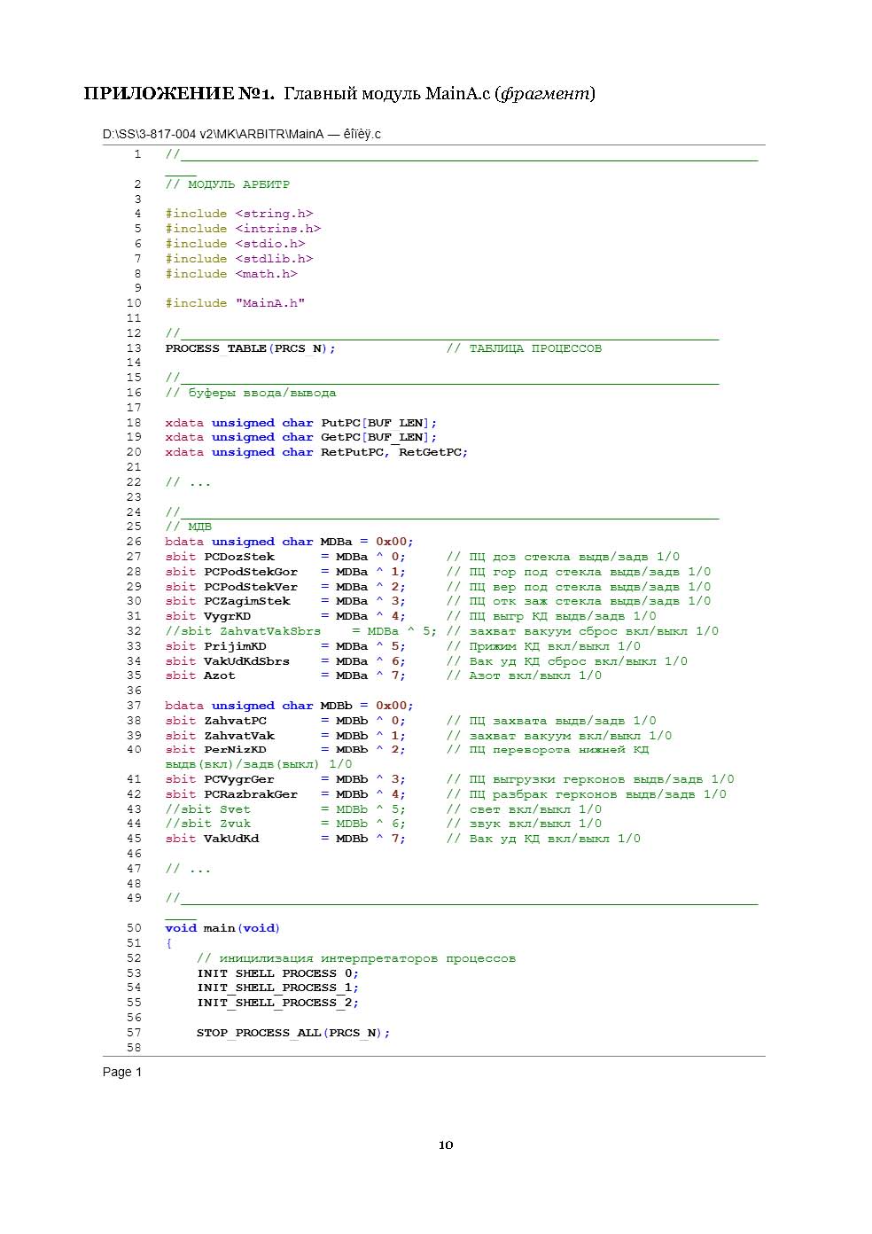Click the 'GetPC[BUF_LEN];' declaration
872x1234 pixels.
pyautogui.click(x=379, y=437)
